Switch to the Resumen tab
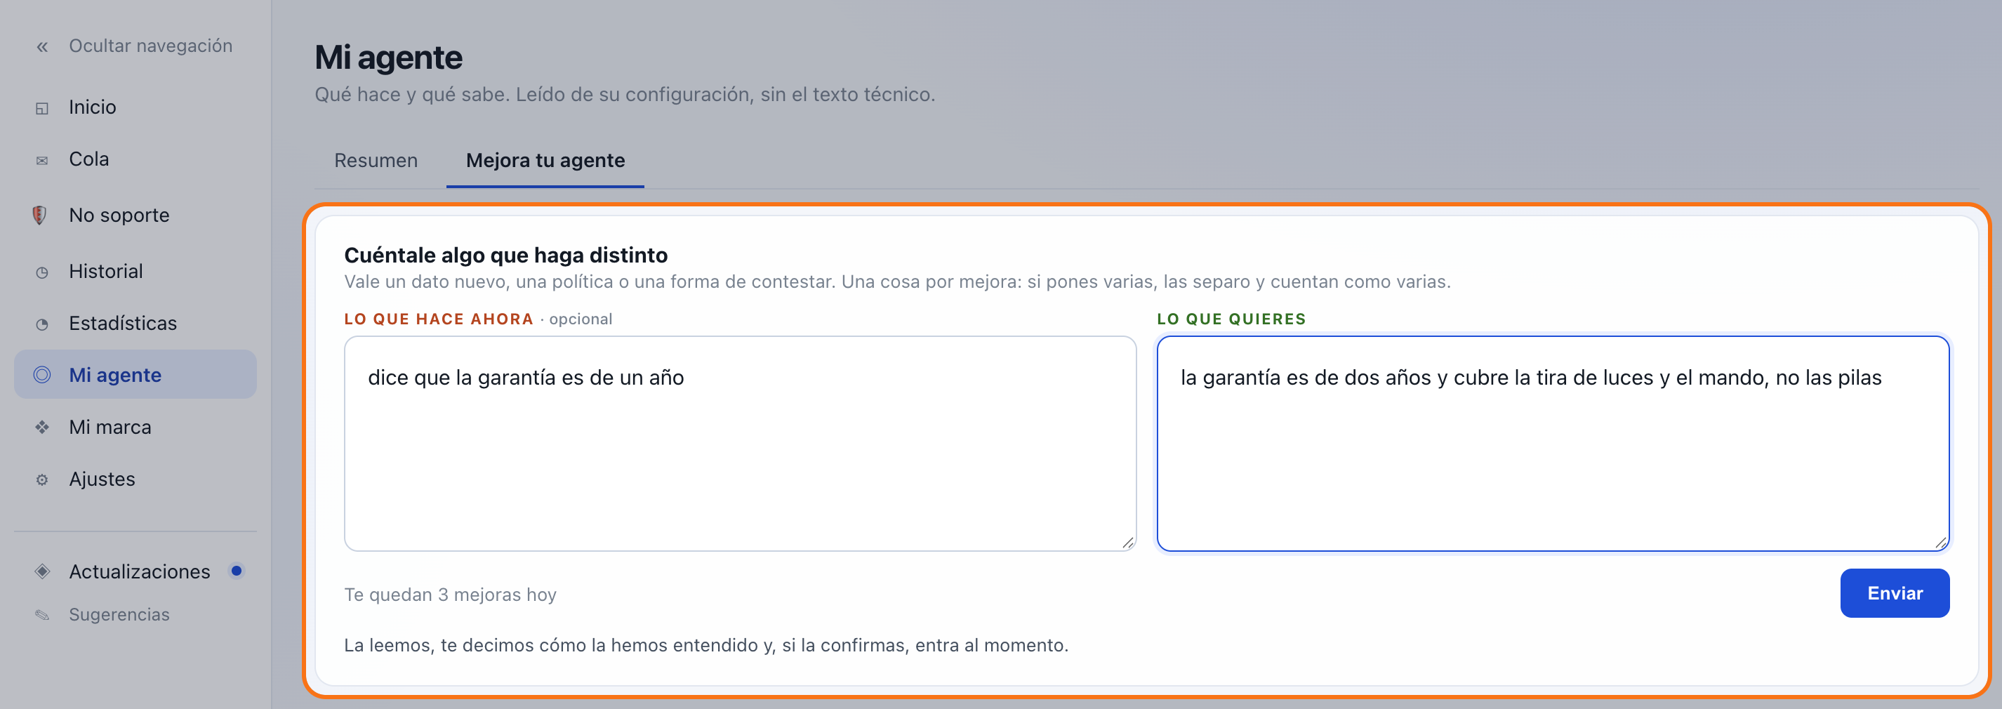2002x709 pixels. coord(376,160)
